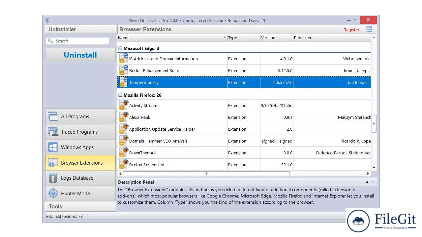Viewport: 422px width, 237px height.
Task: Sort list by Version column header
Action: (277, 38)
